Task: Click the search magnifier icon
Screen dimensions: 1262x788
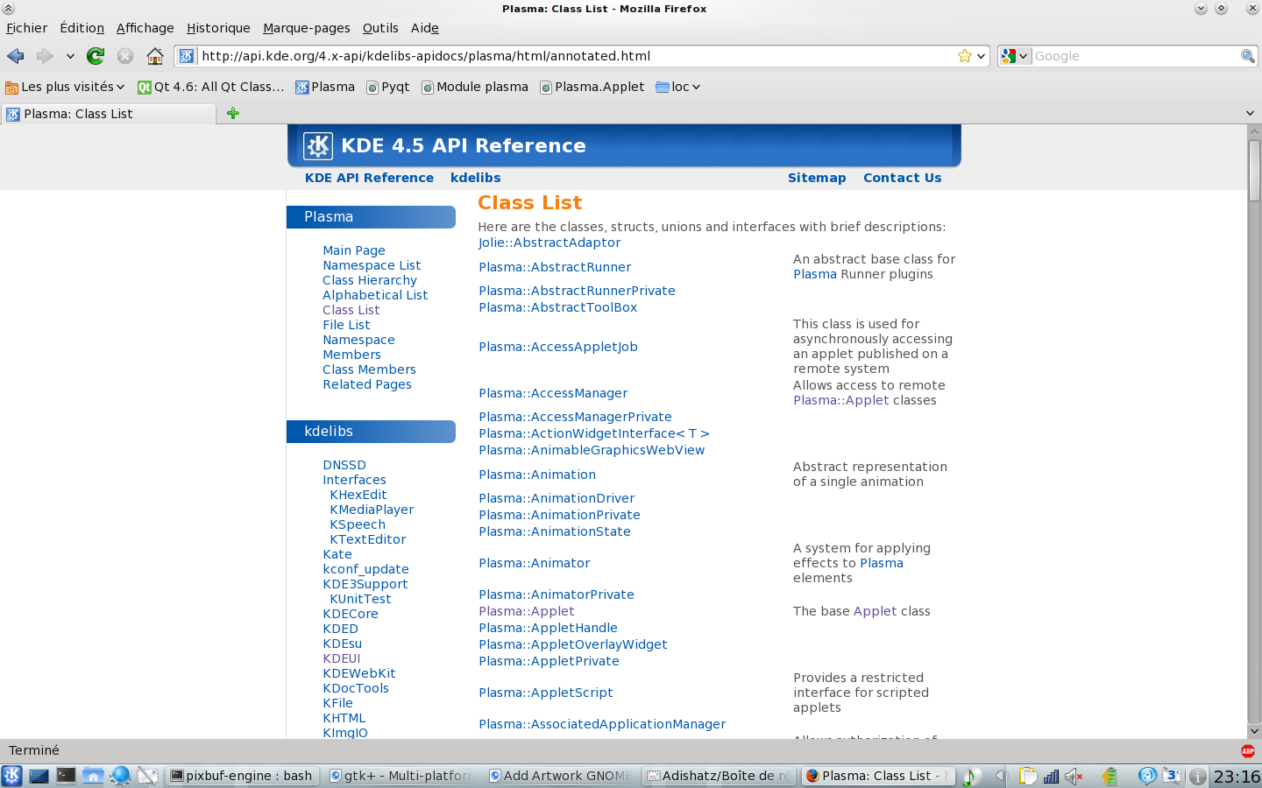Action: click(1247, 56)
